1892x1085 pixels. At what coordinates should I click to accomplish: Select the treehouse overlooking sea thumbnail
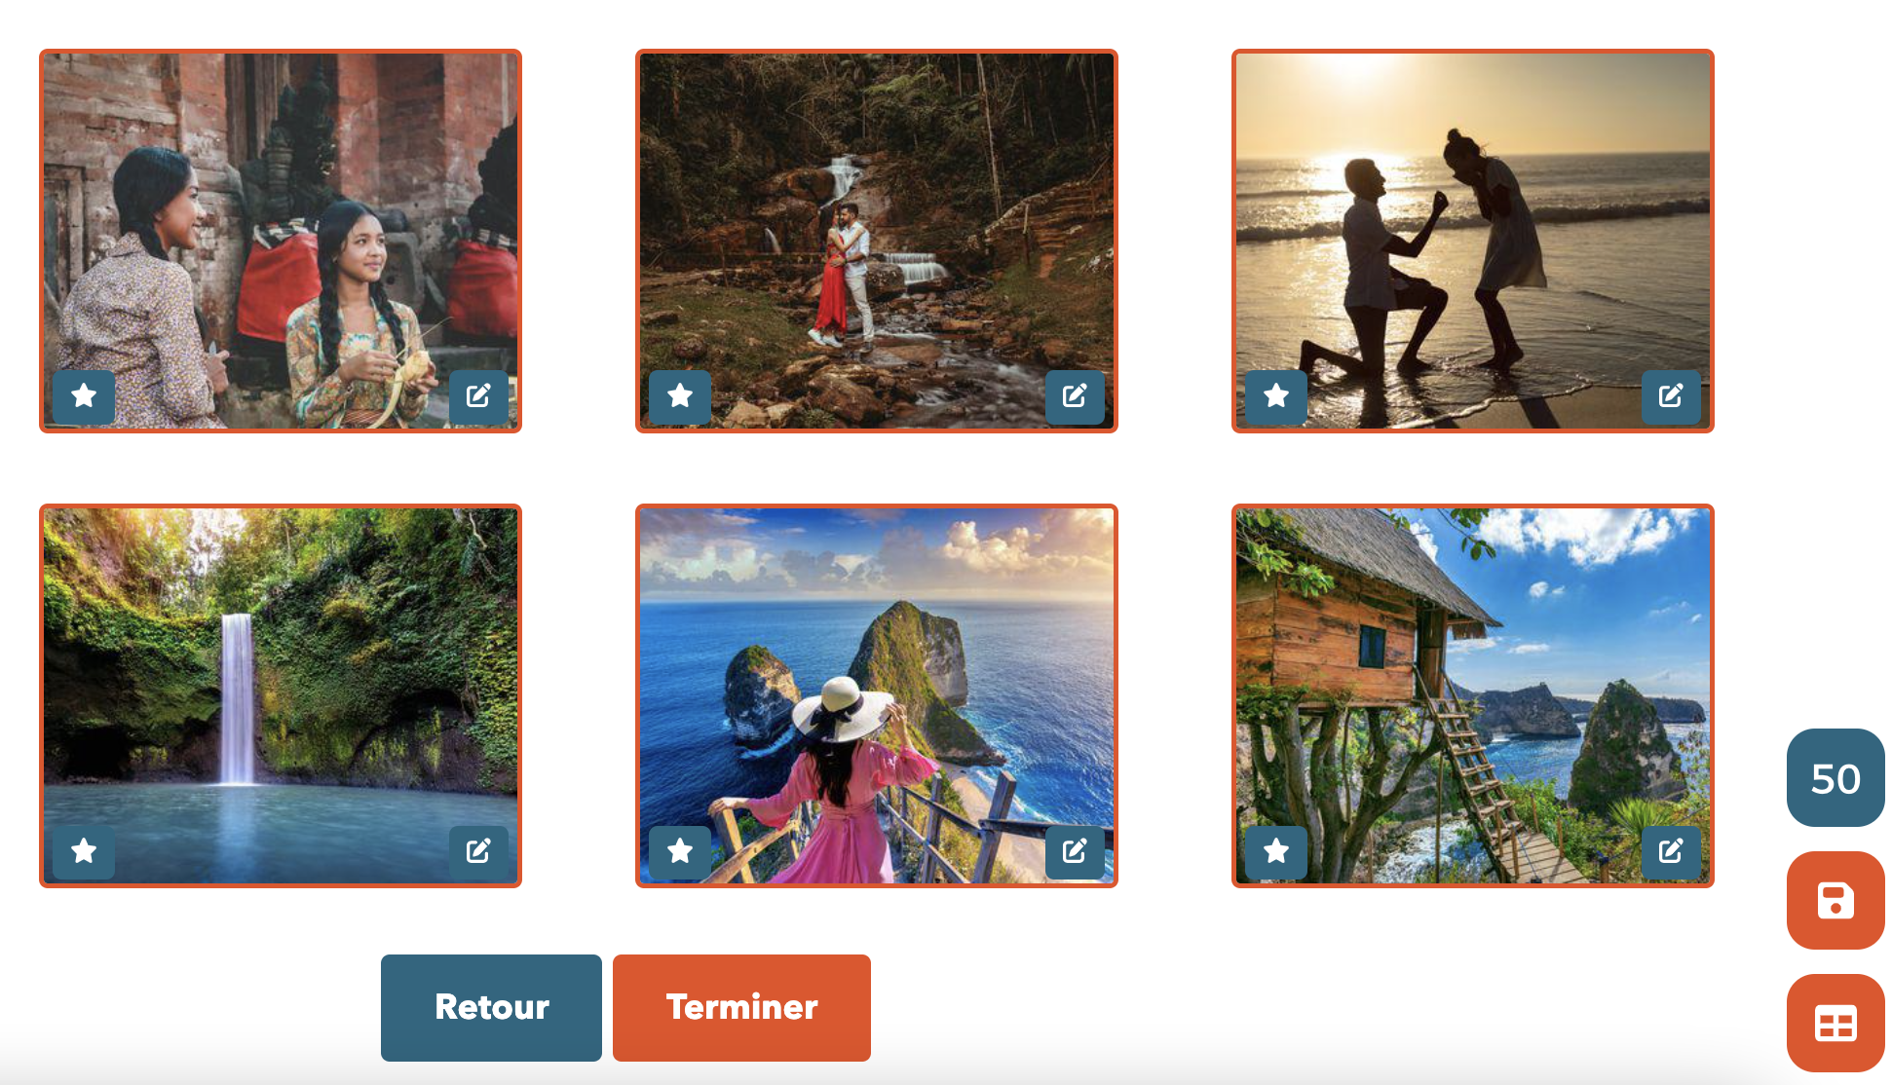pyautogui.click(x=1472, y=695)
